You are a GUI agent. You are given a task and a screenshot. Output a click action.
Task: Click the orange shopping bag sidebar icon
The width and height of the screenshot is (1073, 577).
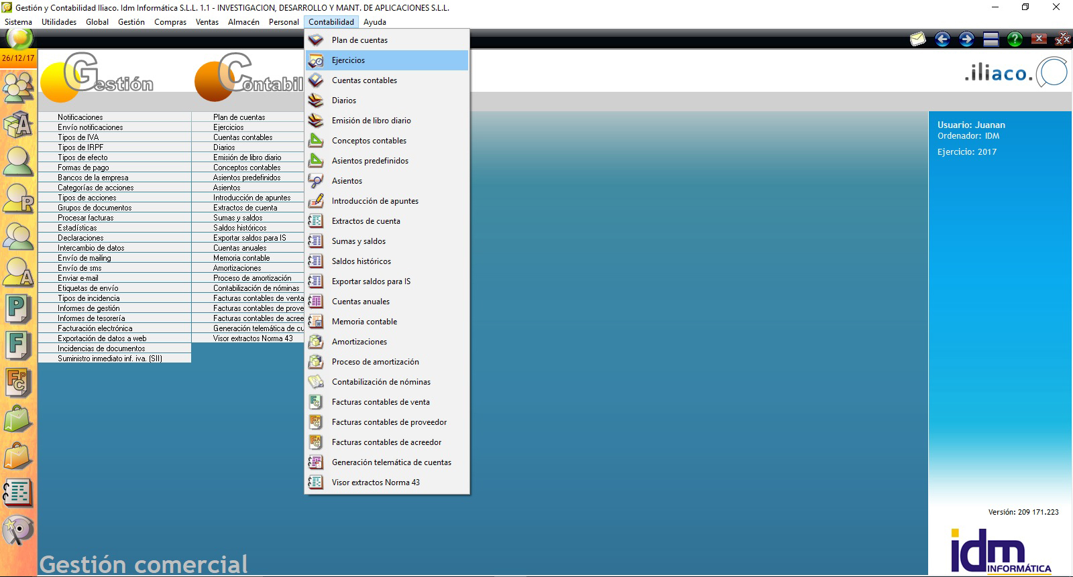coord(18,456)
